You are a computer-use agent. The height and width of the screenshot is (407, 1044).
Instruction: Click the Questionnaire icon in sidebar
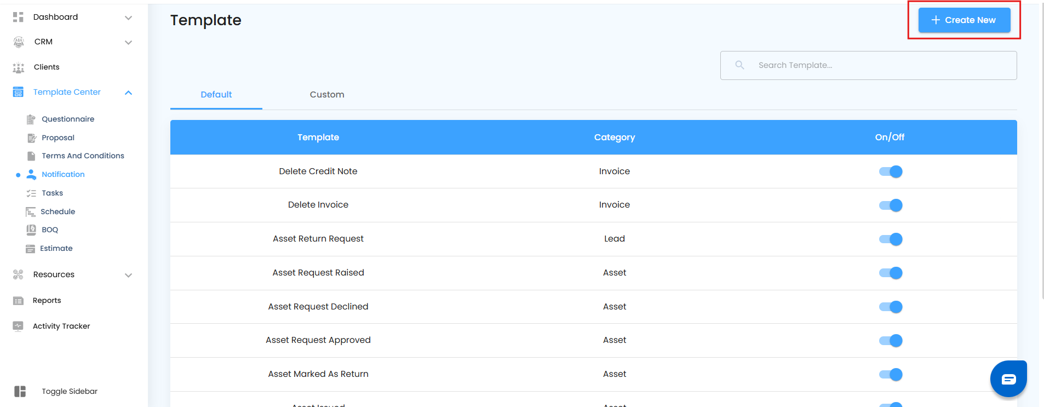tap(31, 119)
